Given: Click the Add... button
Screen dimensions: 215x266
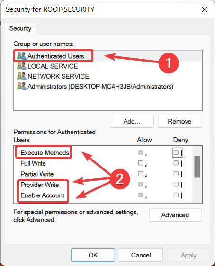Looking at the screenshot, I should 132,121.
